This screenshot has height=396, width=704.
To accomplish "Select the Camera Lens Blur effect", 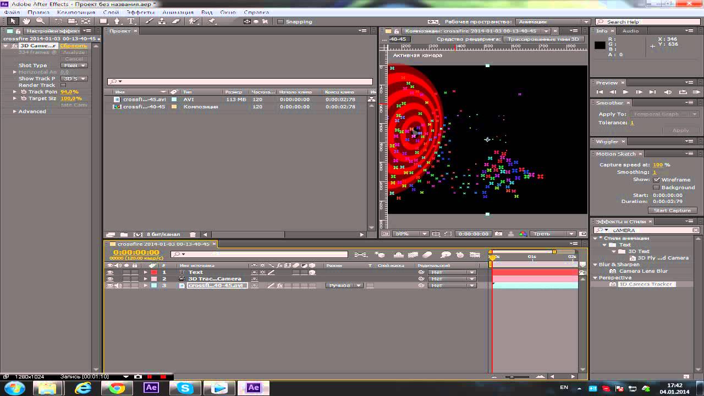I will (x=643, y=271).
